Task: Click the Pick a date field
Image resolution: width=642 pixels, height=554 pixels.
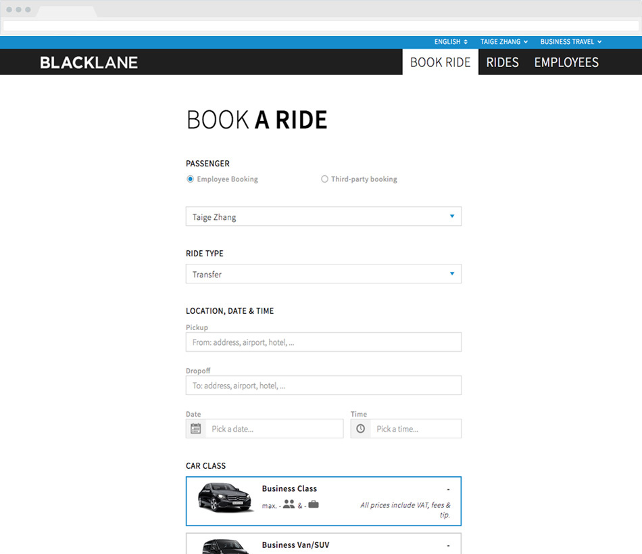Action: [264, 429]
